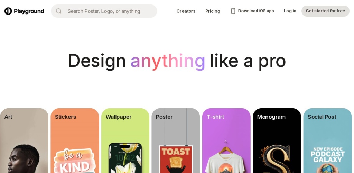Choose the Social Post category card
This screenshot has height=173, width=354.
pos(327,140)
